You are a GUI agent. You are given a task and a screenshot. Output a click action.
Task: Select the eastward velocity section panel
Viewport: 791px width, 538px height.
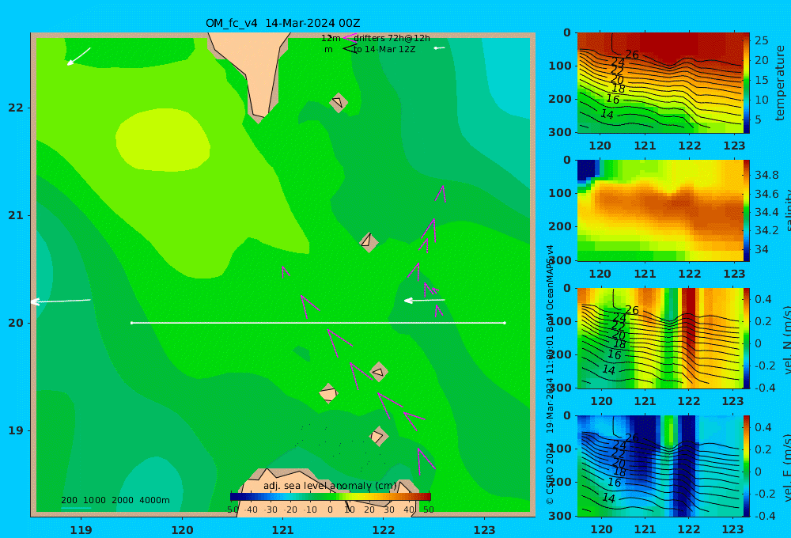click(660, 466)
